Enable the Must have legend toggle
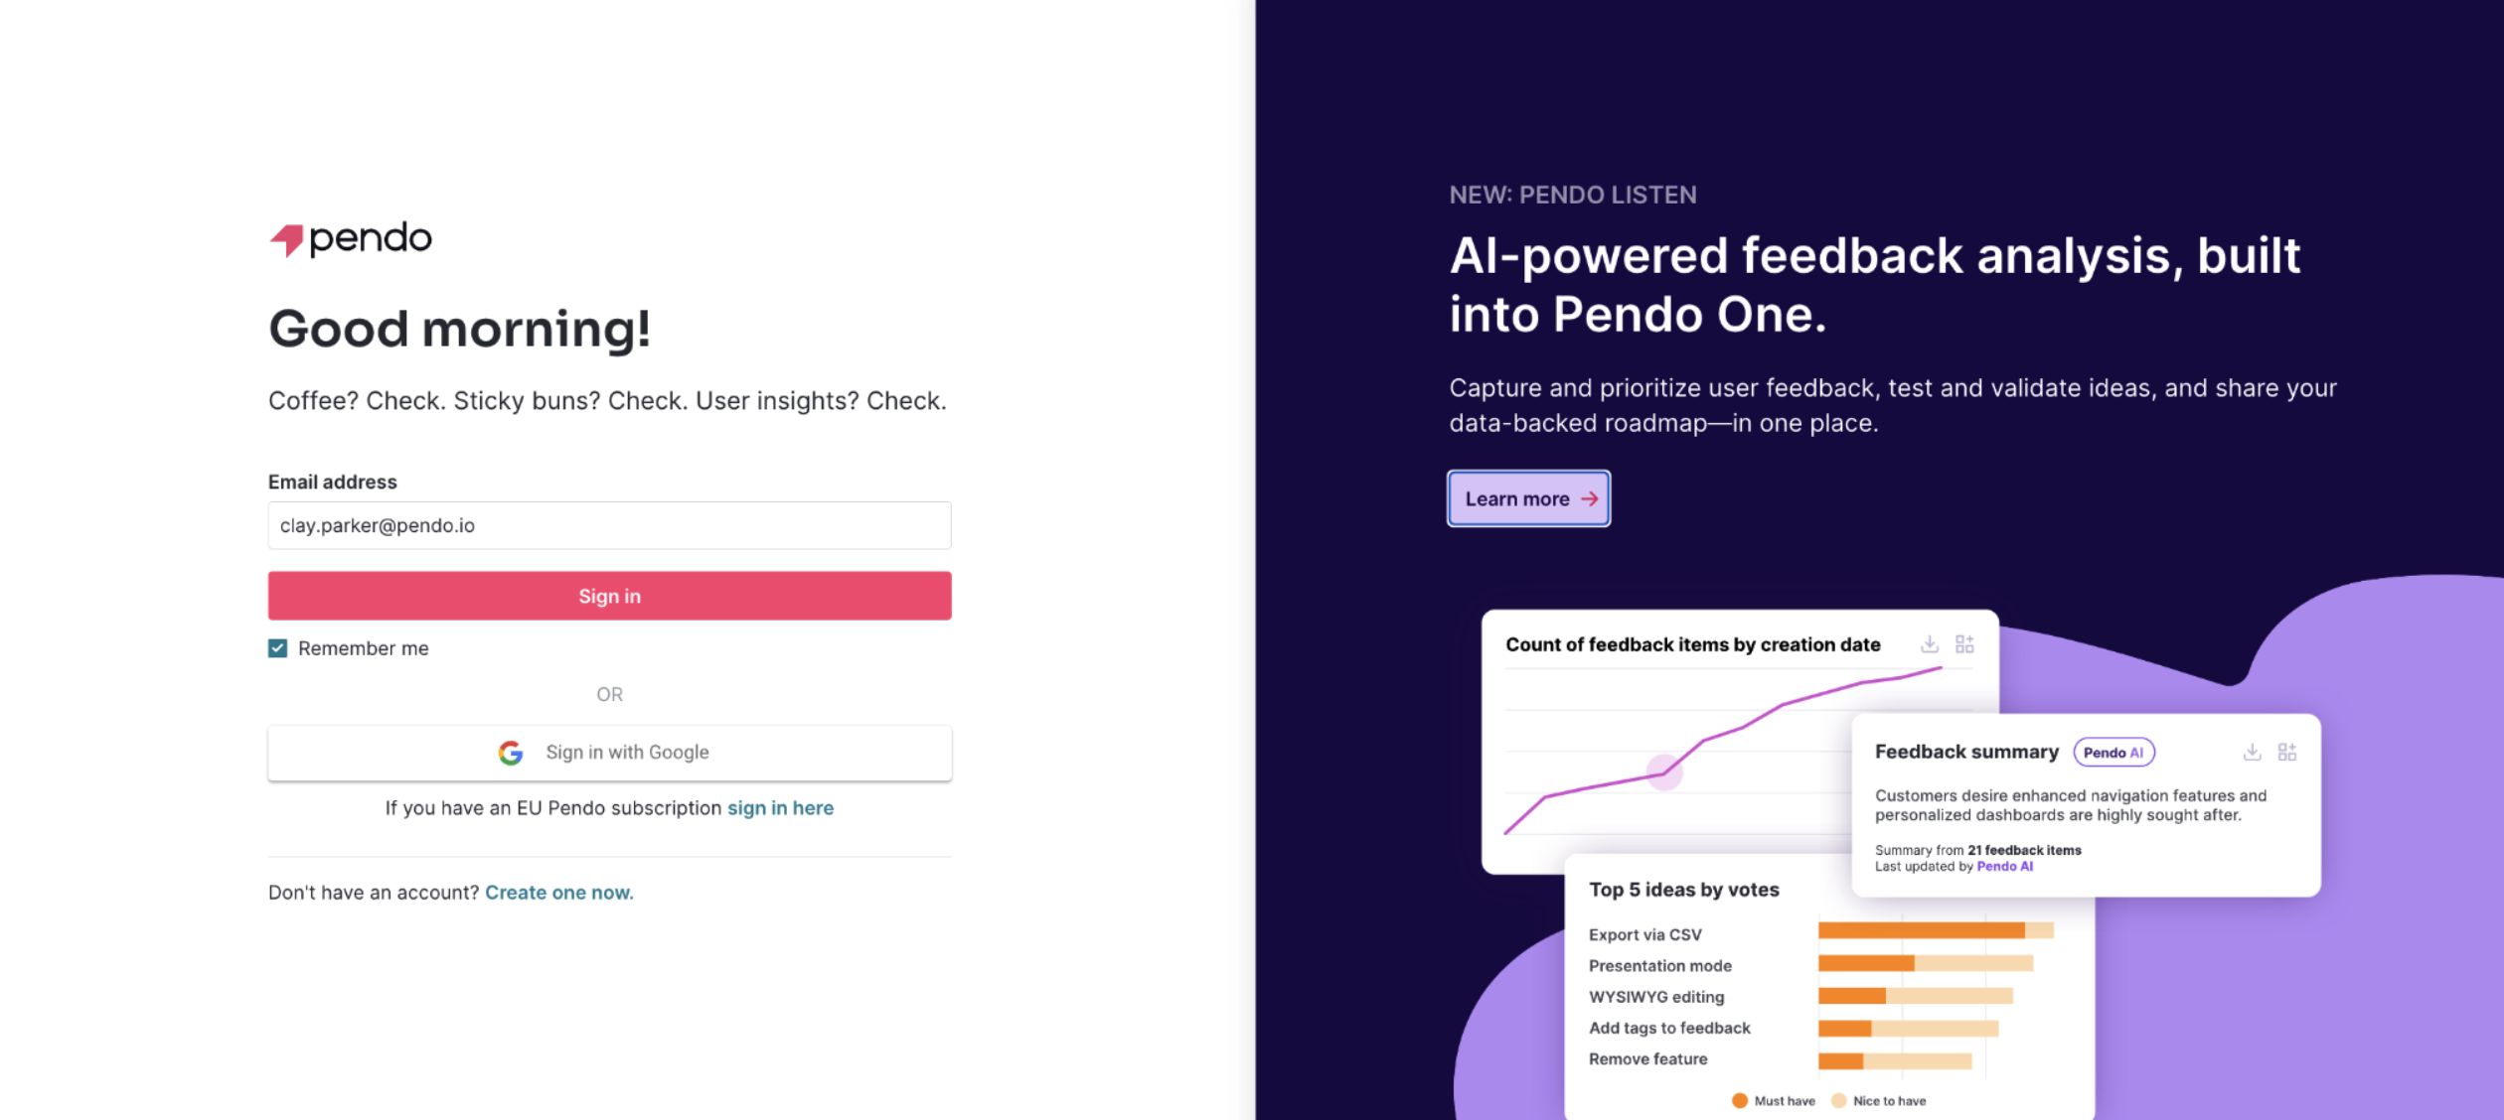This screenshot has width=2504, height=1120. pyautogui.click(x=1739, y=1099)
